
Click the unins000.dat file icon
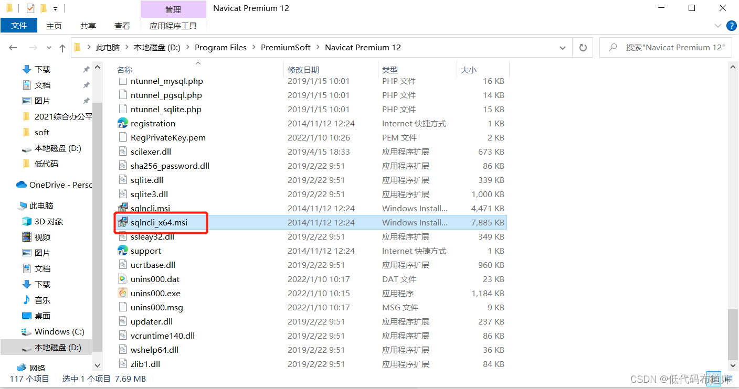coord(123,279)
